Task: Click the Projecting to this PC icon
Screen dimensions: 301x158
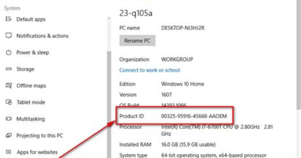Action: 9,135
